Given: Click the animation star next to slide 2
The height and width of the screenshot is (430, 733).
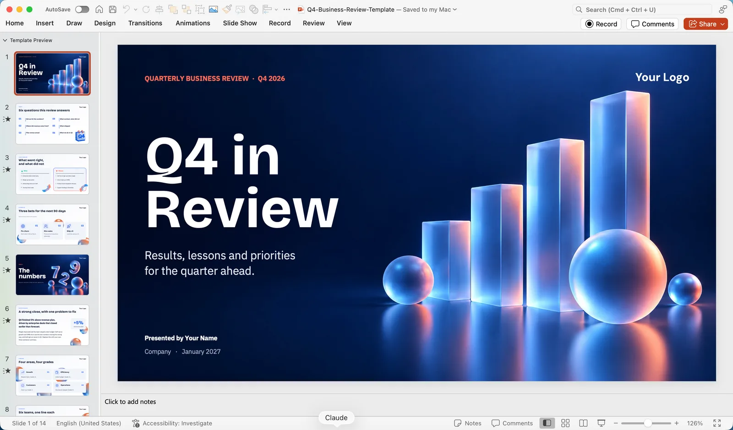Looking at the screenshot, I should tap(7, 119).
